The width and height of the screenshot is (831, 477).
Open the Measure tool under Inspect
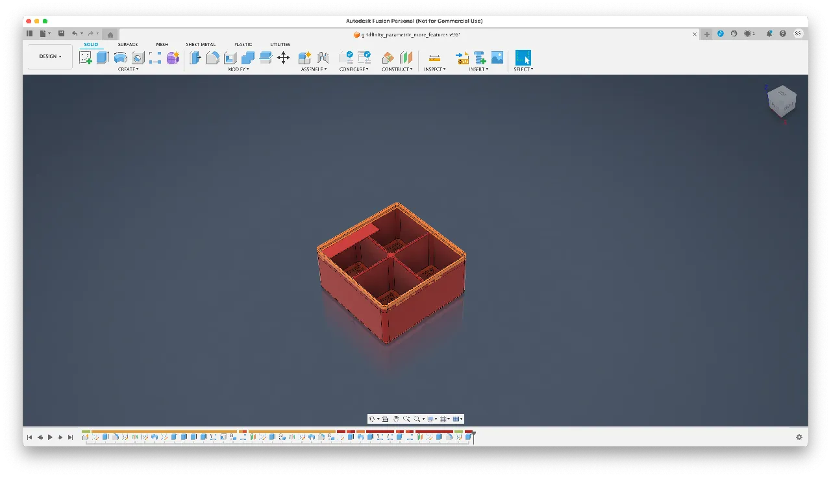pyautogui.click(x=434, y=57)
